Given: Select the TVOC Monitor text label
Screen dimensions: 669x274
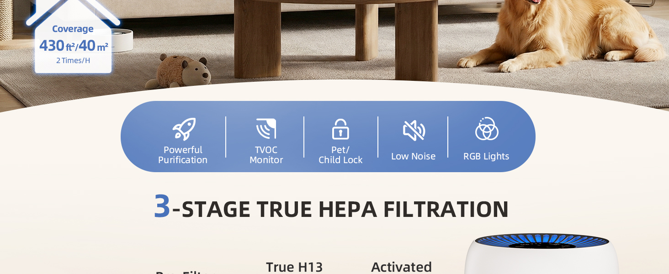Looking at the screenshot, I should pyautogui.click(x=266, y=155).
